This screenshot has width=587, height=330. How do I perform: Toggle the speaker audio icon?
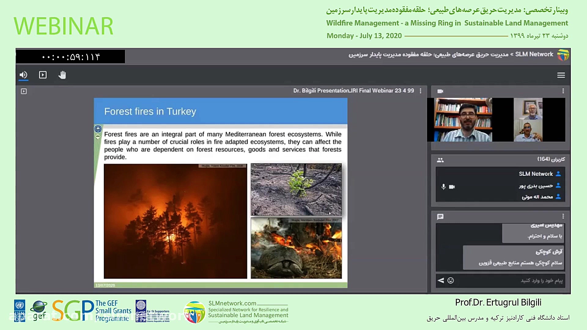[x=24, y=75]
